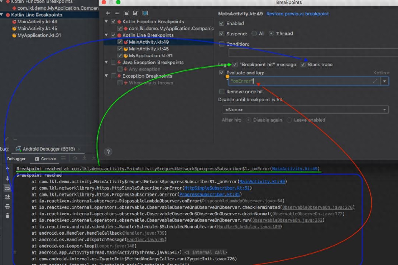Toggle group by class icon

point(145,13)
